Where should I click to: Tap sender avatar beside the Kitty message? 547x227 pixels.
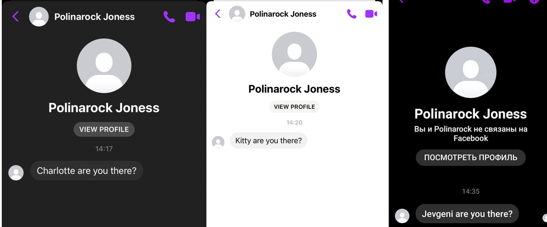point(218,142)
